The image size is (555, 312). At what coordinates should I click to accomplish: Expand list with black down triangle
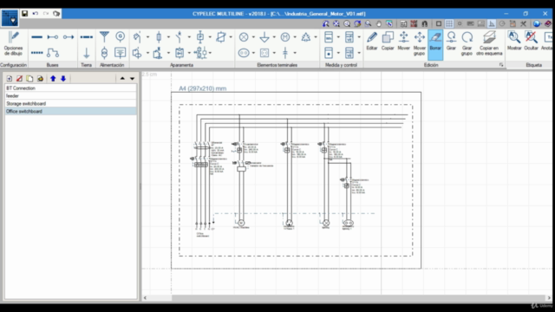(132, 79)
